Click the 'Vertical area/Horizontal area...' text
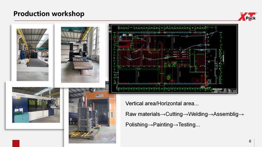This screenshot has width=262, height=147. click(x=162, y=103)
